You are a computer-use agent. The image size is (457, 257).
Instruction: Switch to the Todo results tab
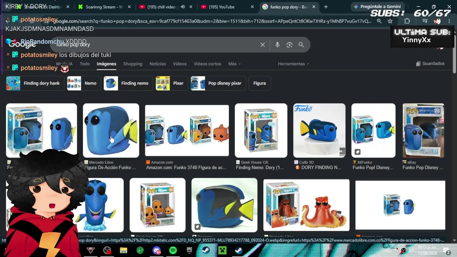pyautogui.click(x=85, y=64)
